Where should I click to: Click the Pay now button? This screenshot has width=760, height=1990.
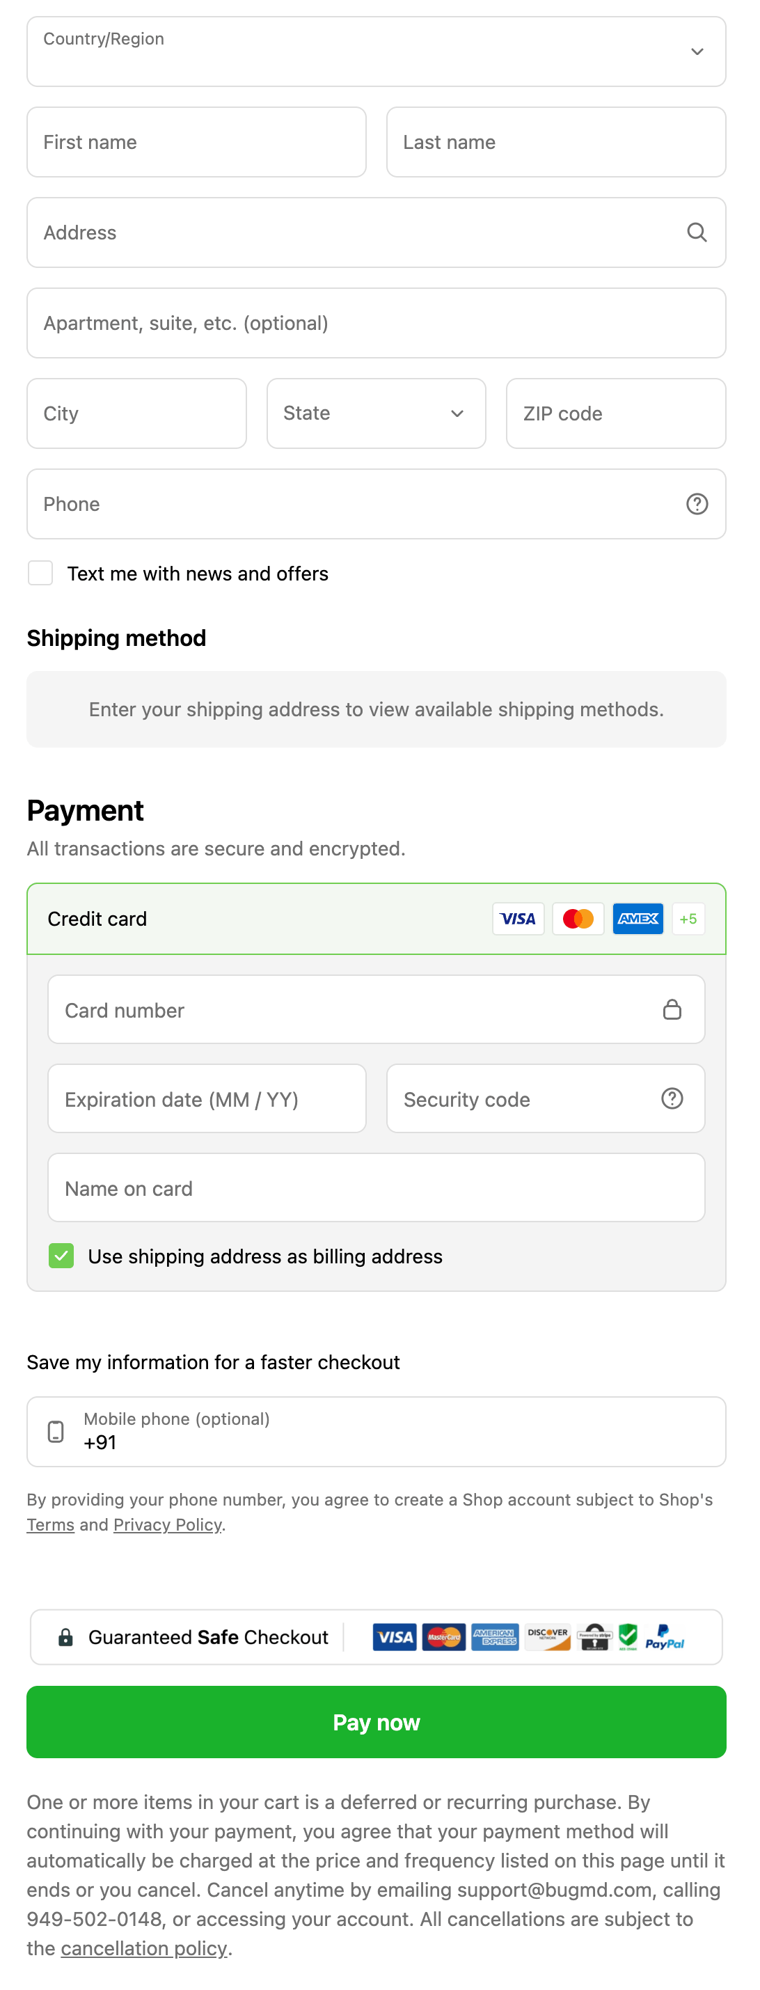pyautogui.click(x=376, y=1722)
